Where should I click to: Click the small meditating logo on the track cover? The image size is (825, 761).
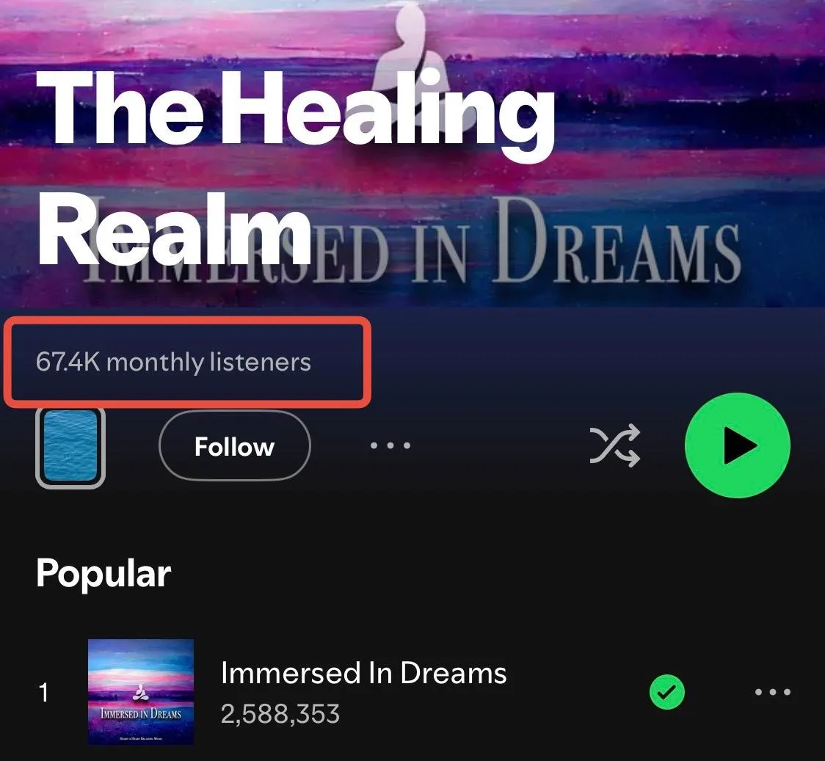pos(140,693)
